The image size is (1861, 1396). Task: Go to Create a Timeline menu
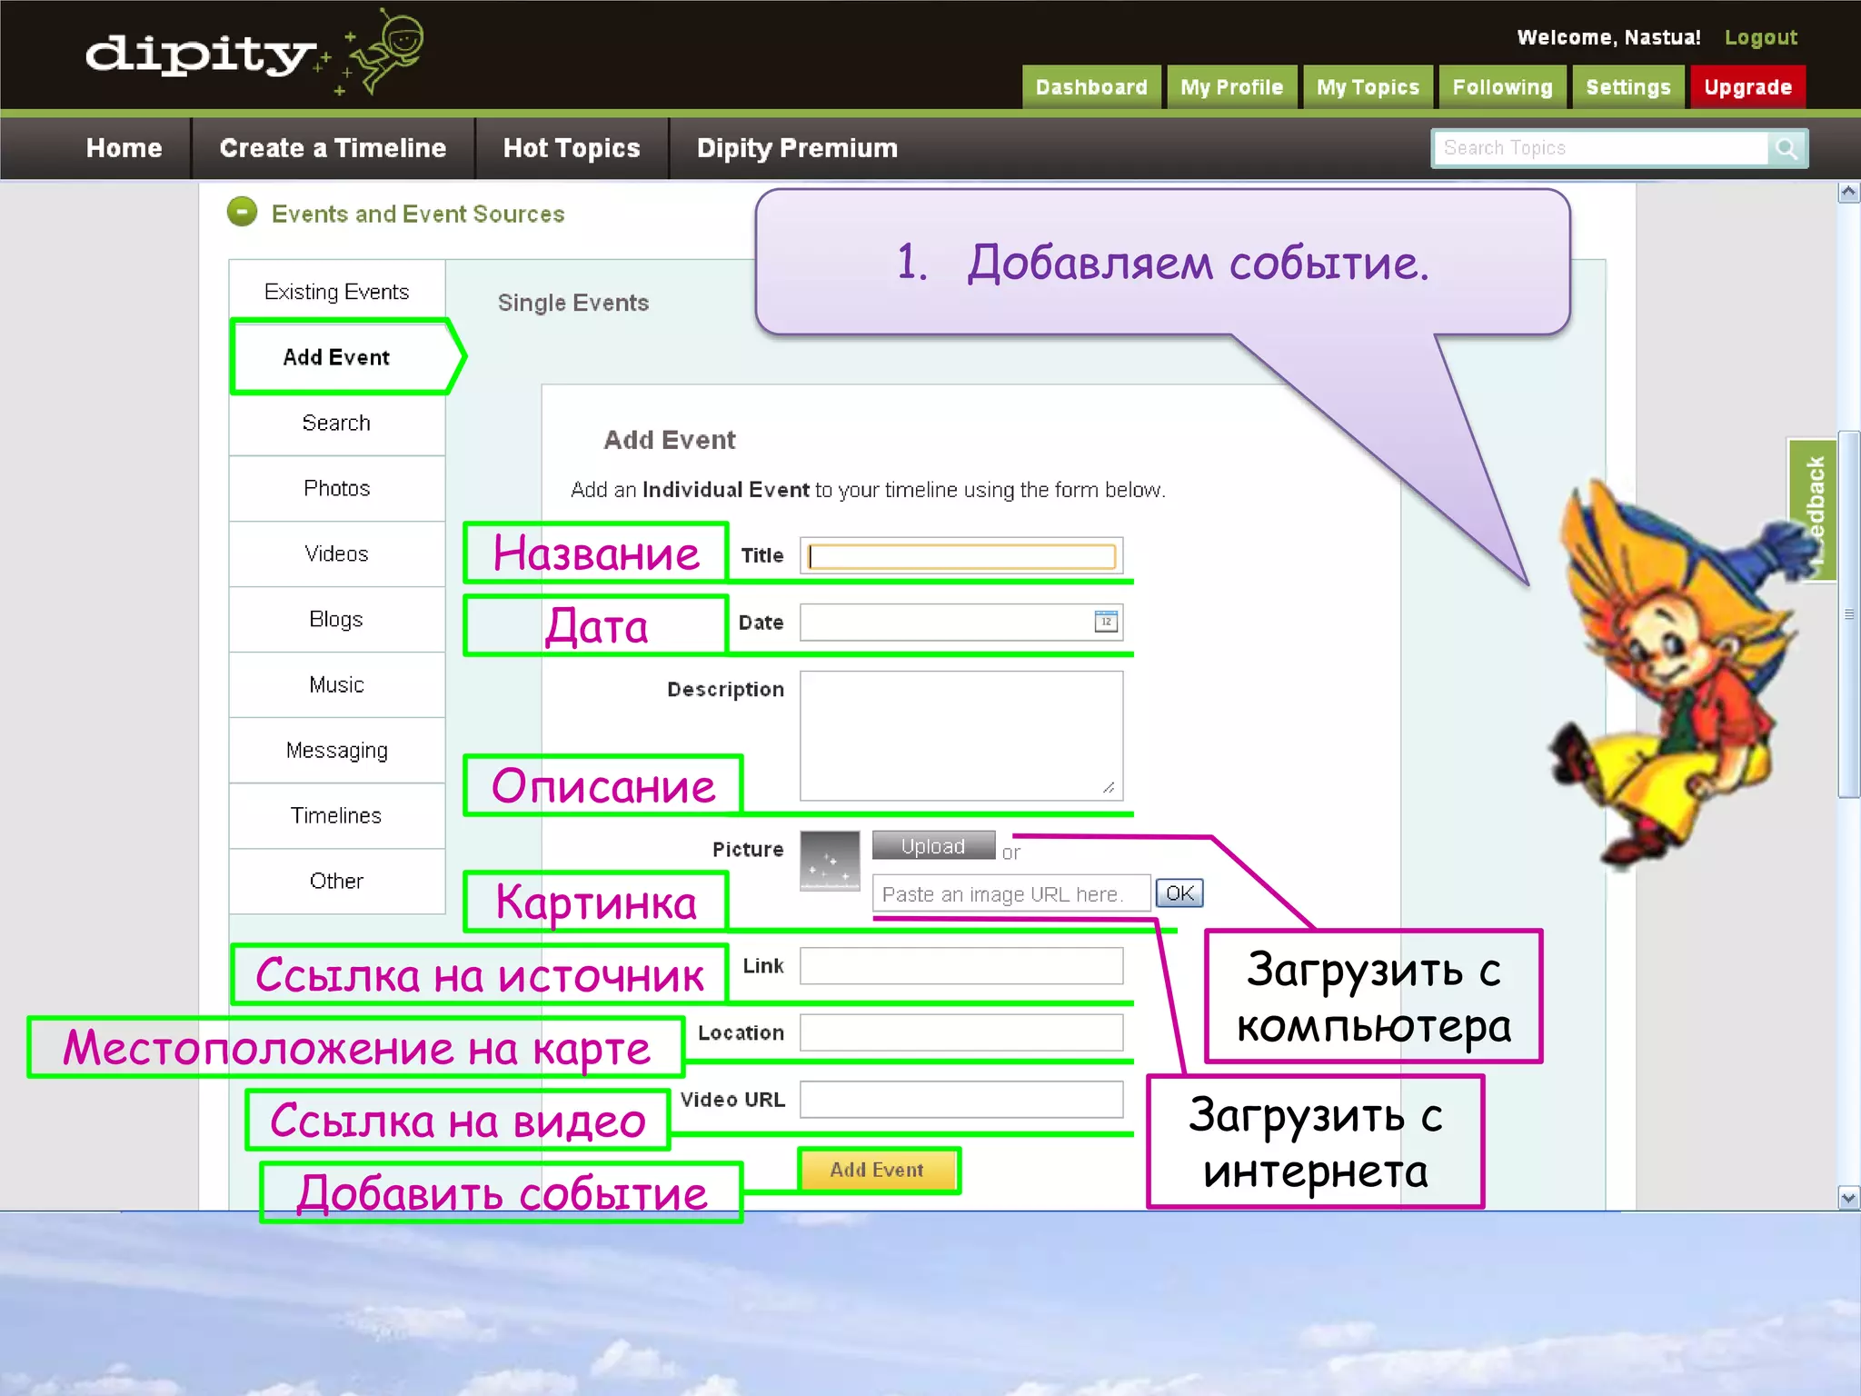tap(333, 148)
